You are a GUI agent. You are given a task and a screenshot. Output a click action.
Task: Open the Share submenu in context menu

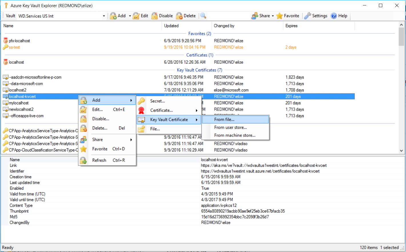[107, 140]
